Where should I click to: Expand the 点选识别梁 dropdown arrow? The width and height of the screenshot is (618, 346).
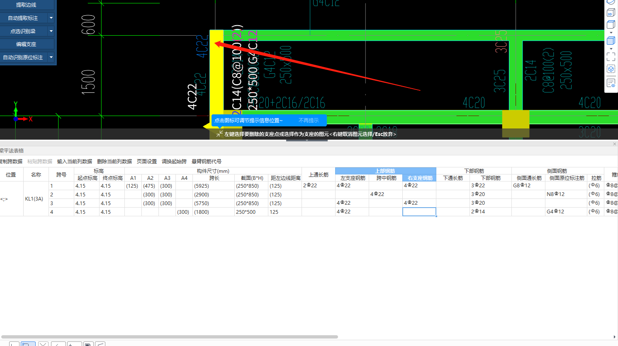point(51,31)
